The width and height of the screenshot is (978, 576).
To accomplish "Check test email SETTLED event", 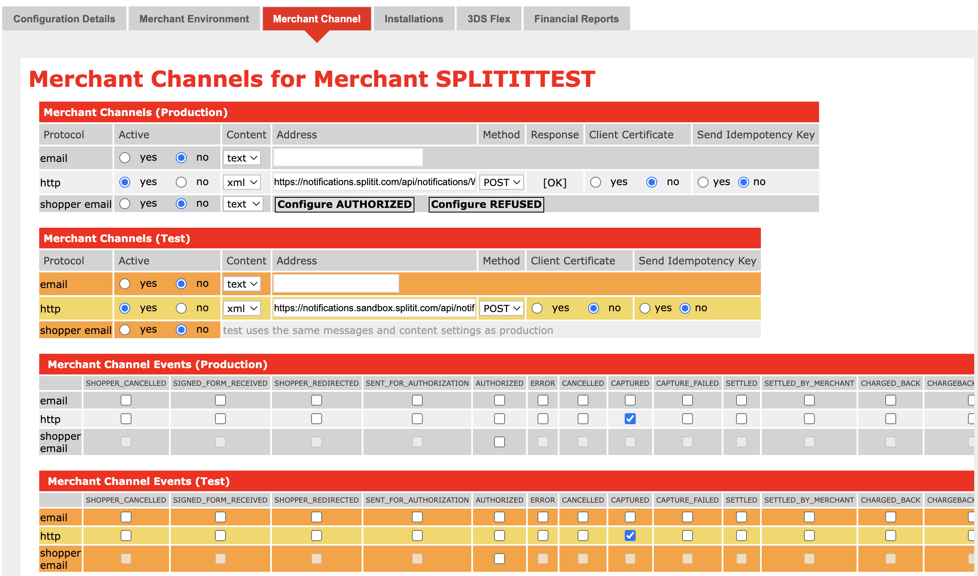I will (x=742, y=517).
